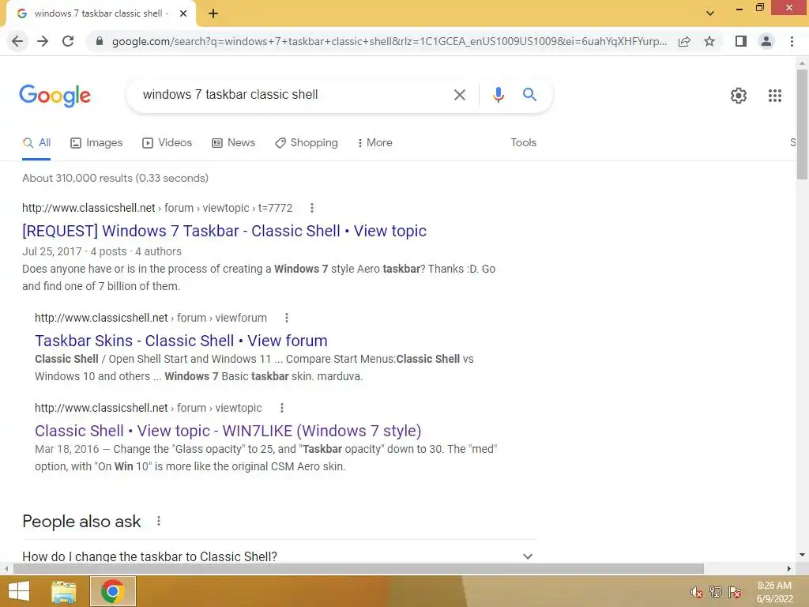Reload the current page

[68, 41]
